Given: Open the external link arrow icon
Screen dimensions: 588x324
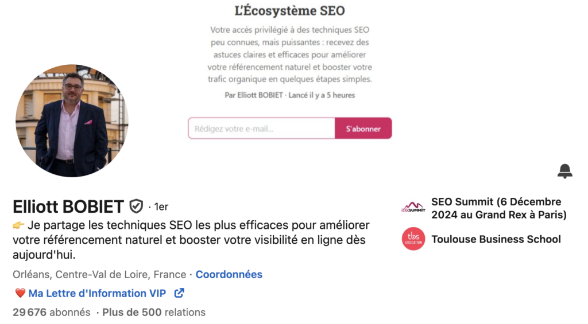Looking at the screenshot, I should 179,293.
